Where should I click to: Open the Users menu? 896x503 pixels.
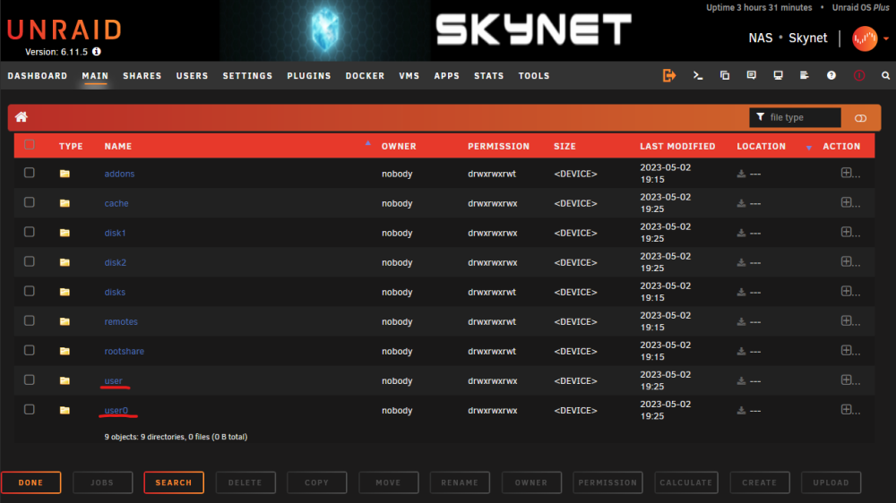(192, 76)
